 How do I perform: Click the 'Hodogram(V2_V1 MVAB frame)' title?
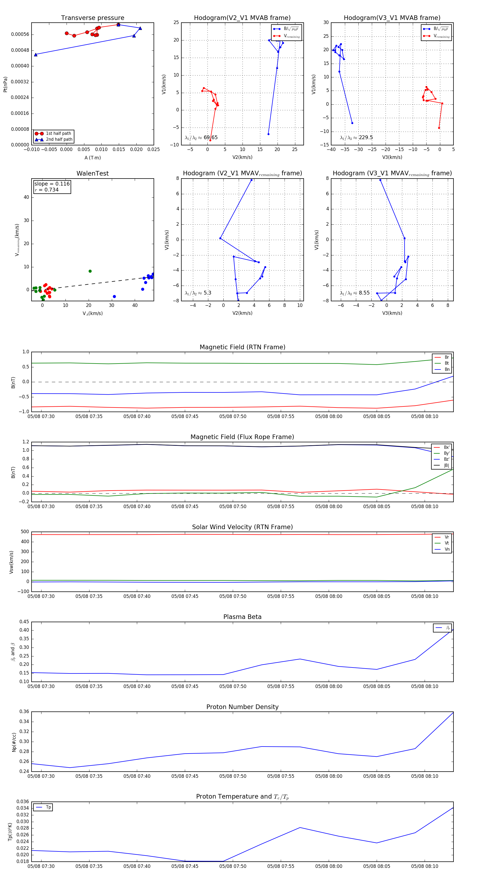click(x=242, y=18)
